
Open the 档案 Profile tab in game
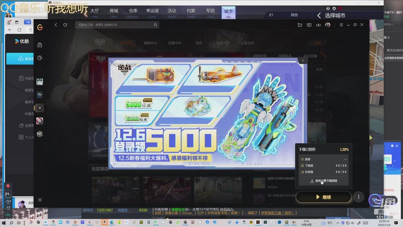[x=191, y=12]
